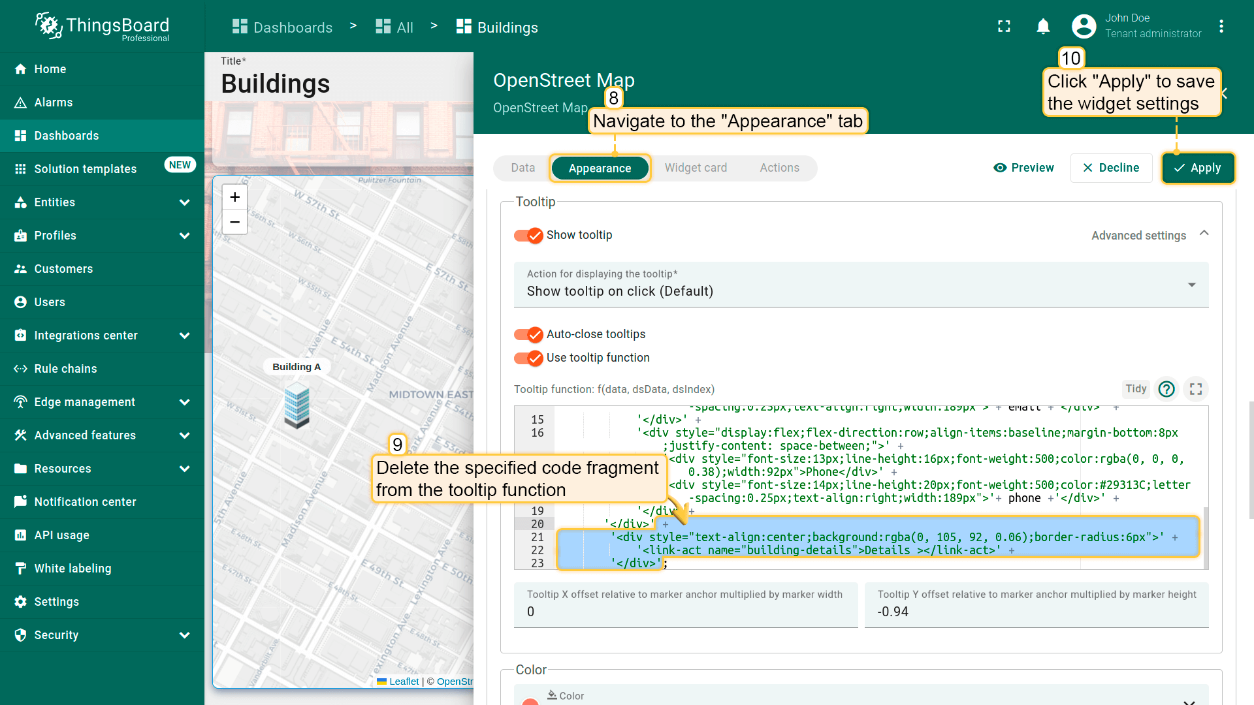
Task: Turn off Auto-close tooltips switch
Action: pyautogui.click(x=528, y=334)
